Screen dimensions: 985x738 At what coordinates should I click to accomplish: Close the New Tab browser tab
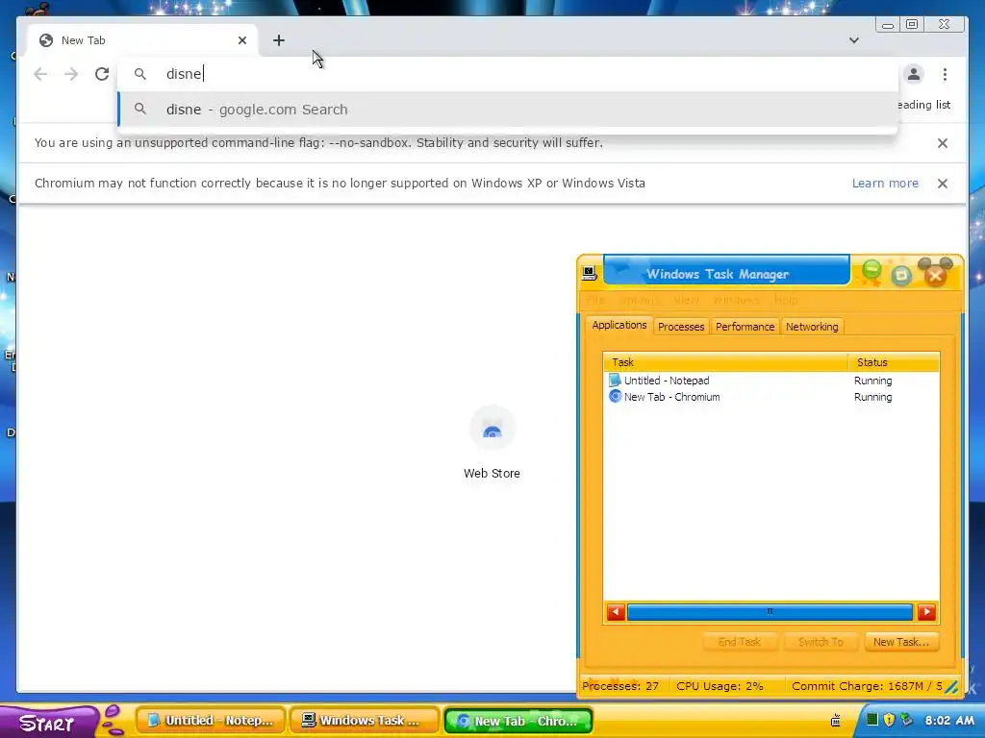coord(242,40)
